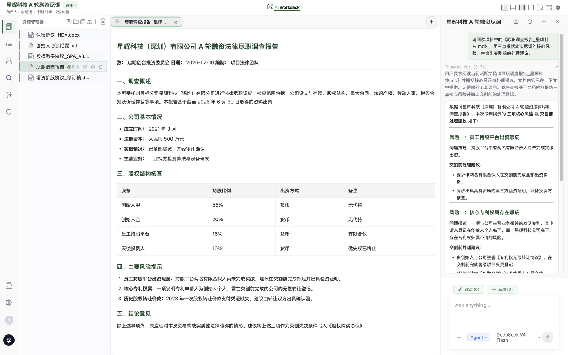Collapse the Thought reasoning section

557,67
